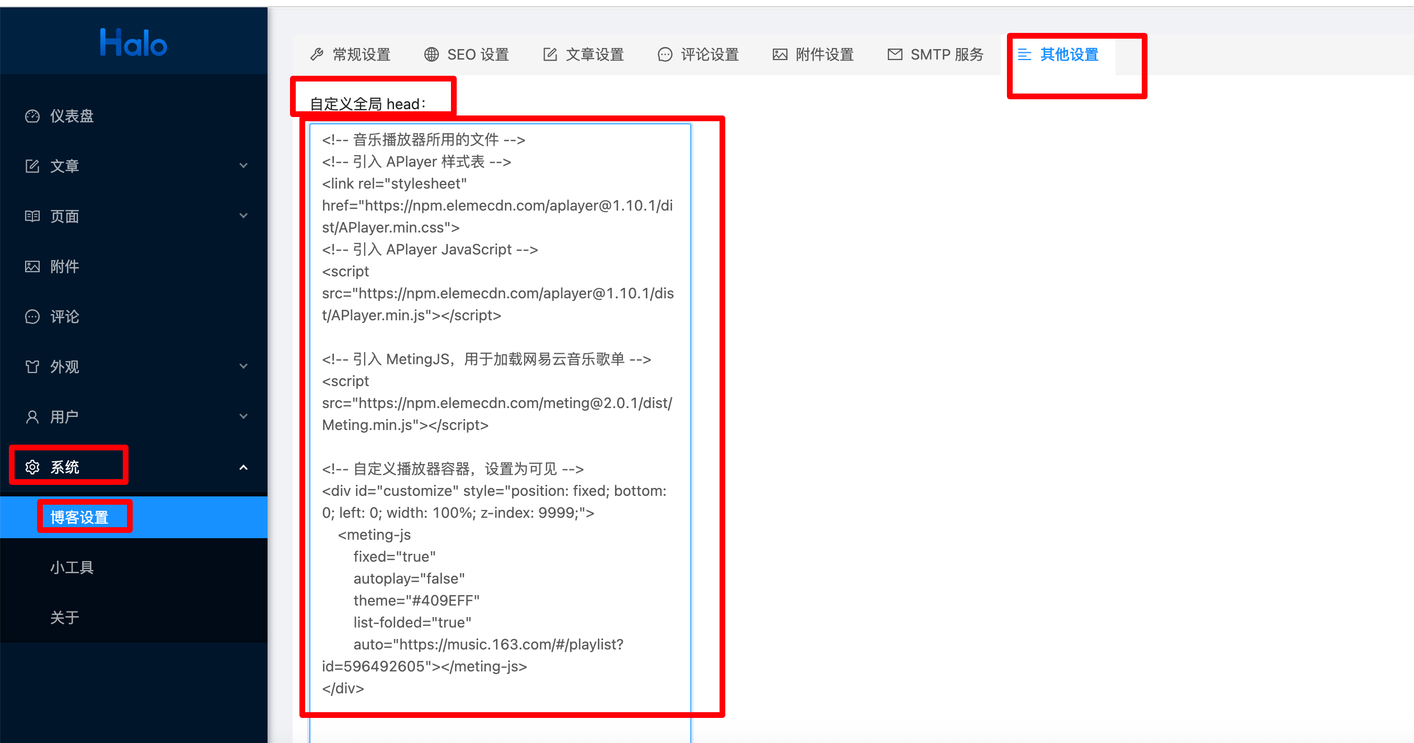Screen dimensions: 1414x743
Task: Click the dashboard gauge icon
Action: (32, 116)
